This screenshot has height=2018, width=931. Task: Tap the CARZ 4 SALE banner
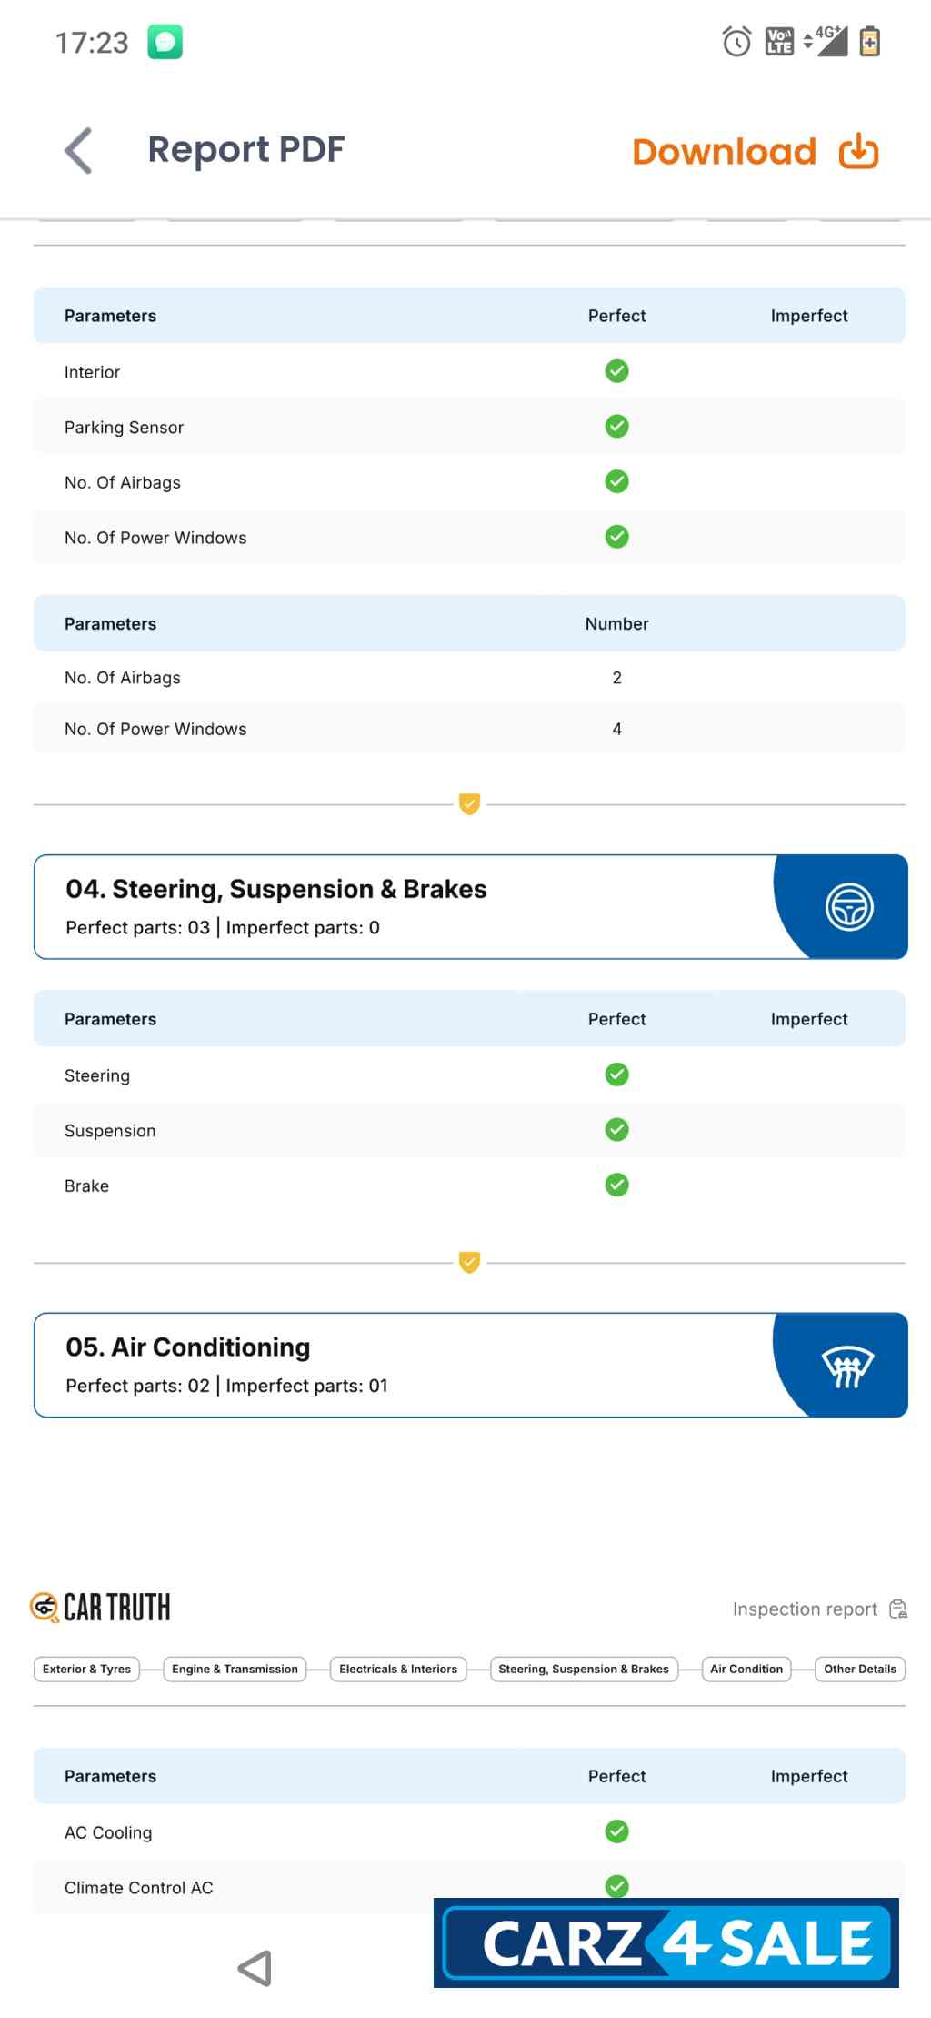coord(666,1943)
